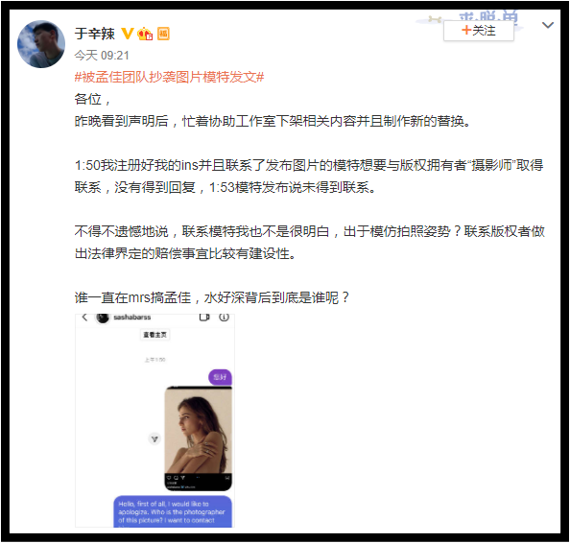Click the purple 您好 message bubble
The image size is (570, 543).
coord(220,377)
